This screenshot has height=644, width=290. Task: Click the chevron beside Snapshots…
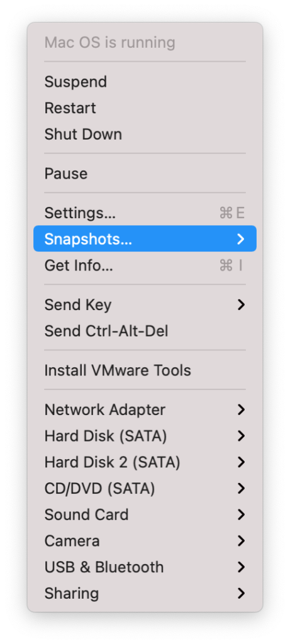click(241, 239)
